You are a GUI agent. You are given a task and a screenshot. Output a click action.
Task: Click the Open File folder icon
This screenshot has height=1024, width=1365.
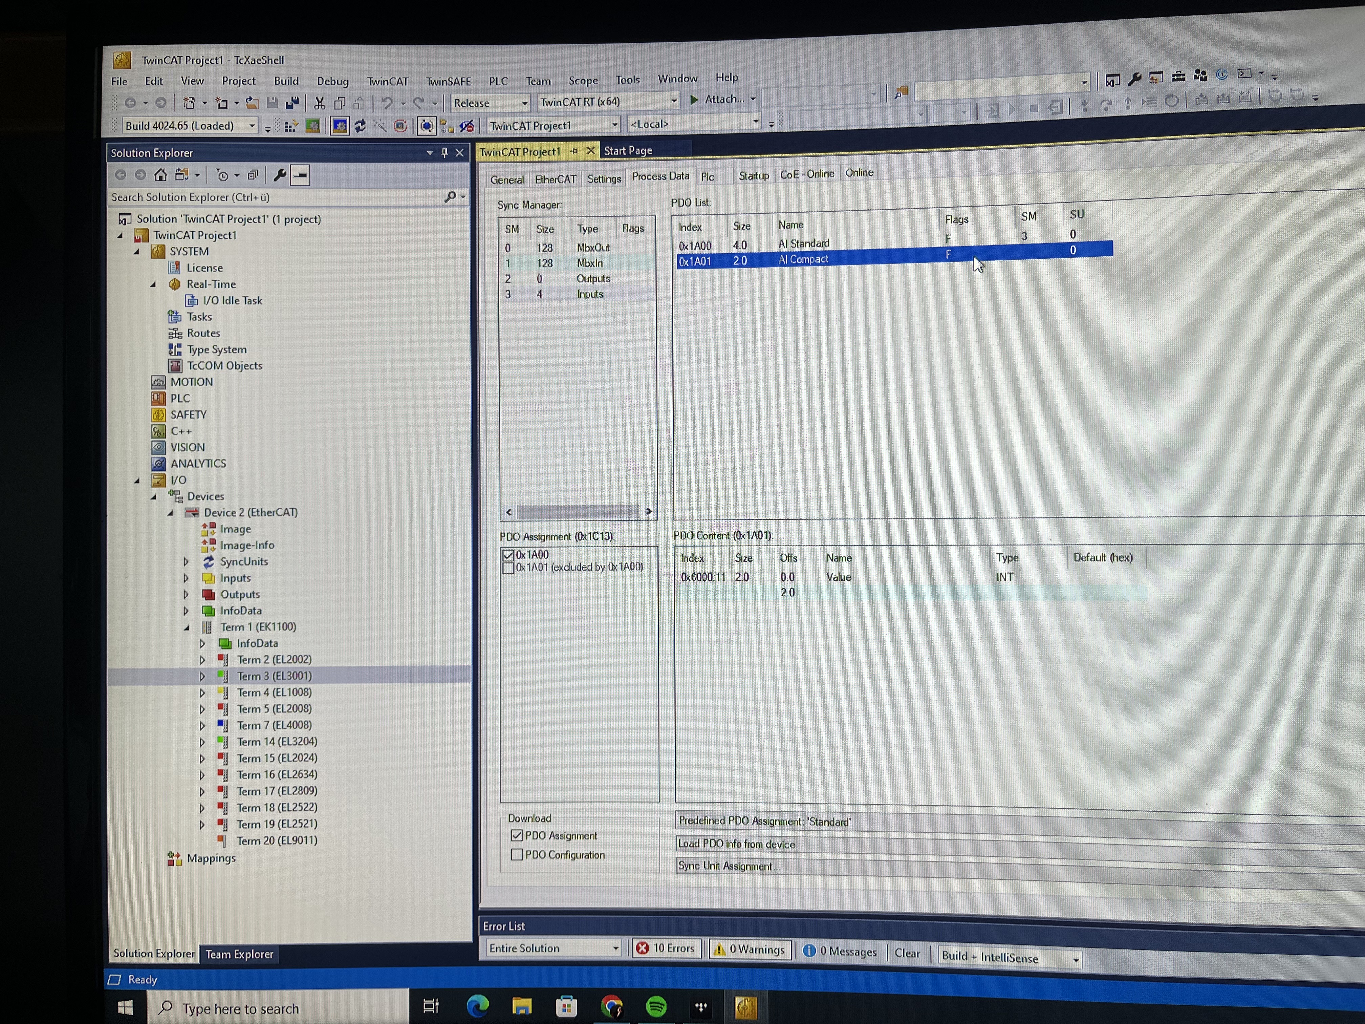(x=252, y=103)
